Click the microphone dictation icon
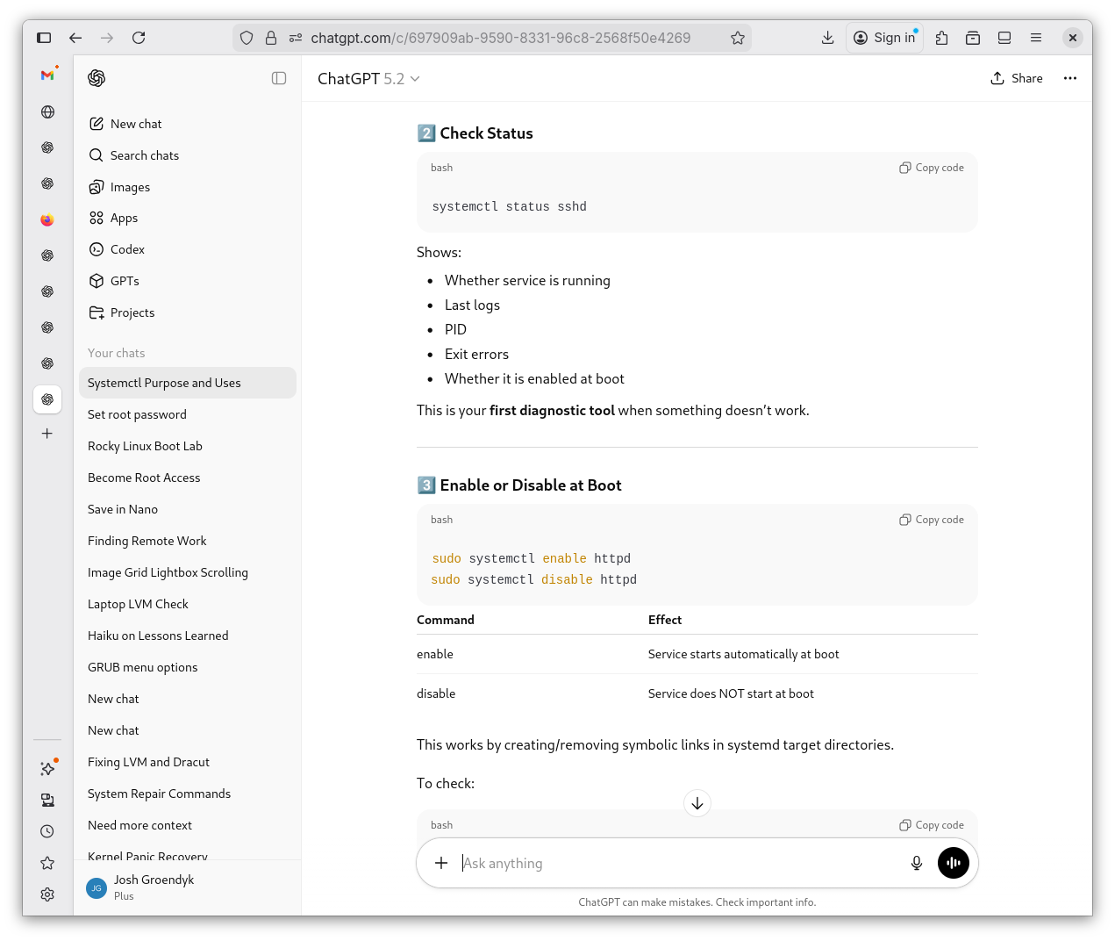 click(916, 863)
